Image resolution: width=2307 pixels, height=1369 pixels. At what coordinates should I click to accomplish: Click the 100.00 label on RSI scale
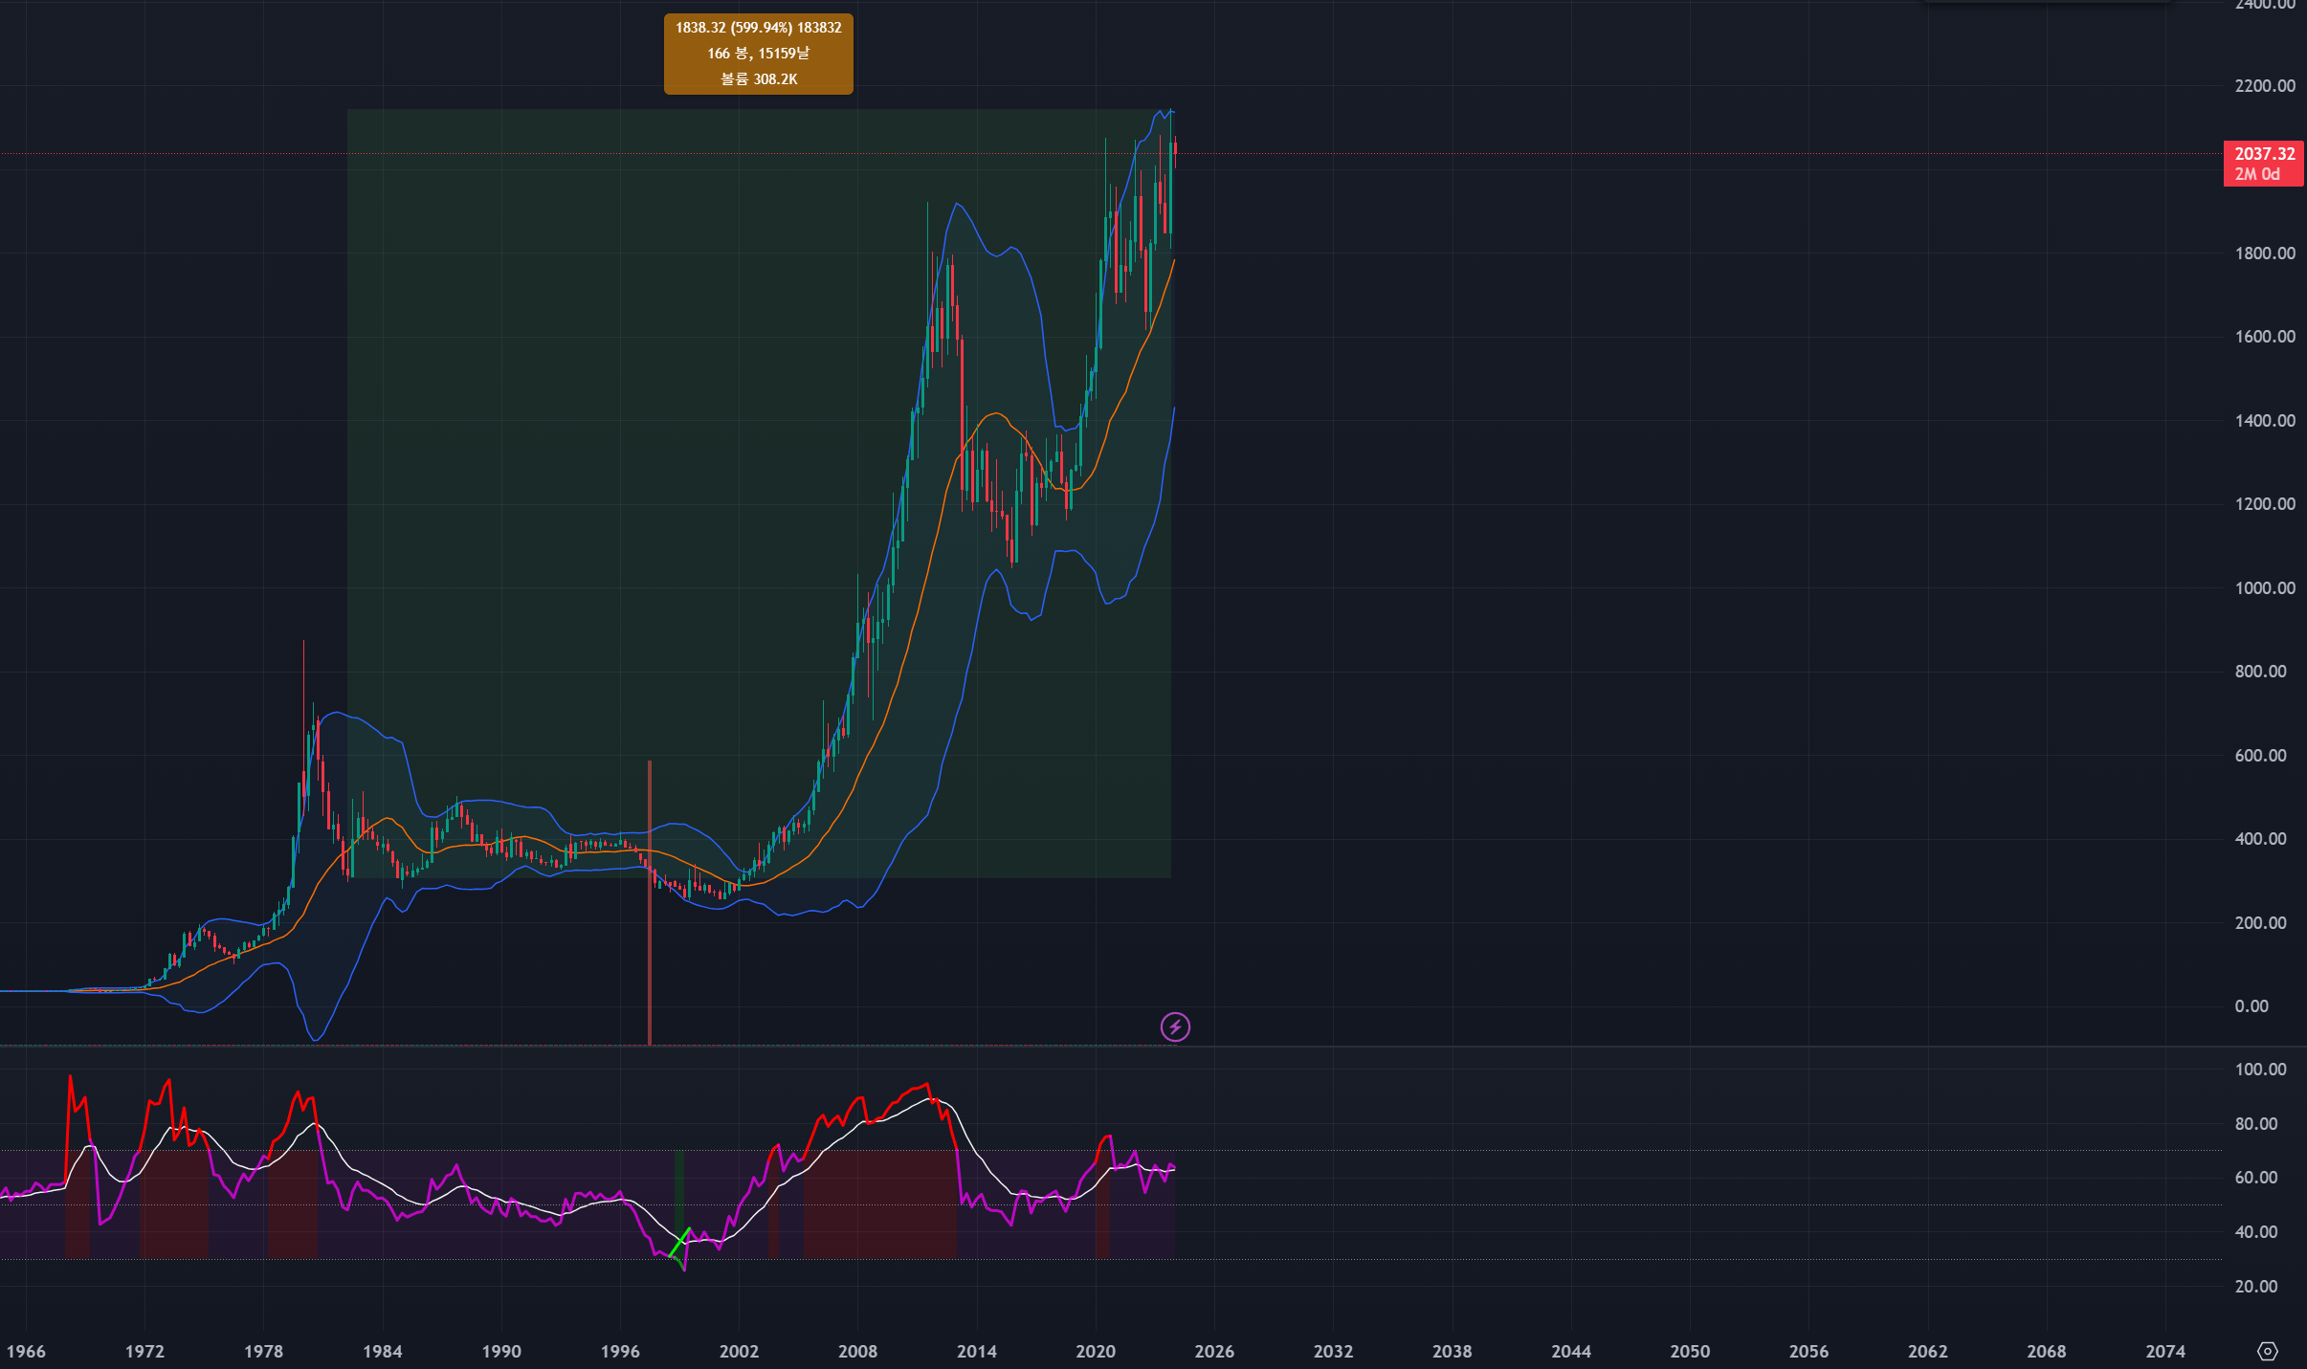(x=2260, y=1070)
